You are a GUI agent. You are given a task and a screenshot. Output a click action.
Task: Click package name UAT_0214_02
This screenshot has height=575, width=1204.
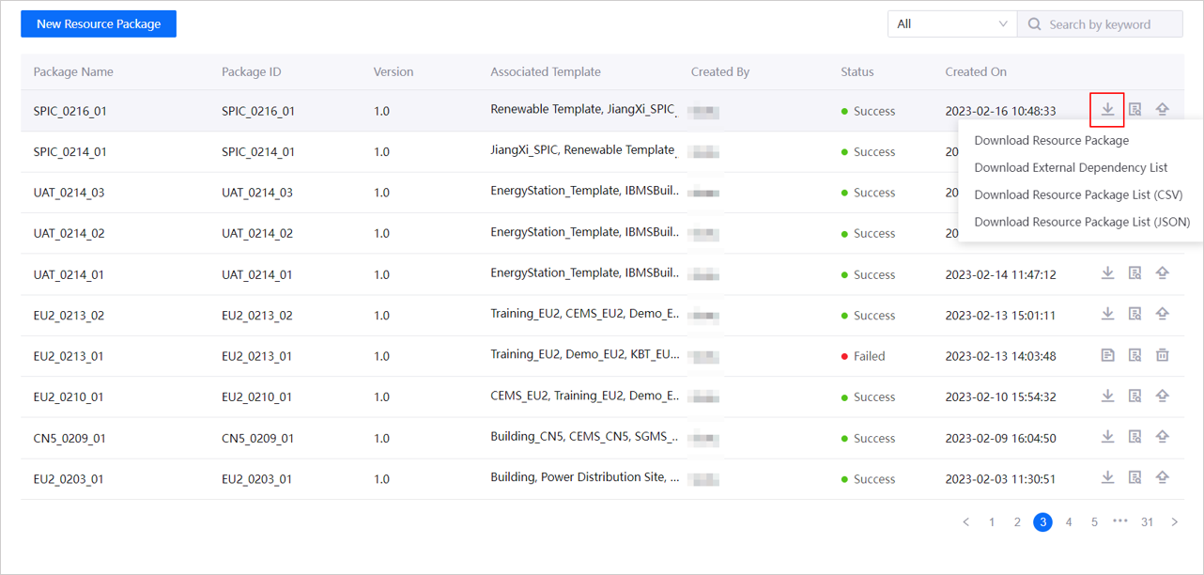point(69,233)
